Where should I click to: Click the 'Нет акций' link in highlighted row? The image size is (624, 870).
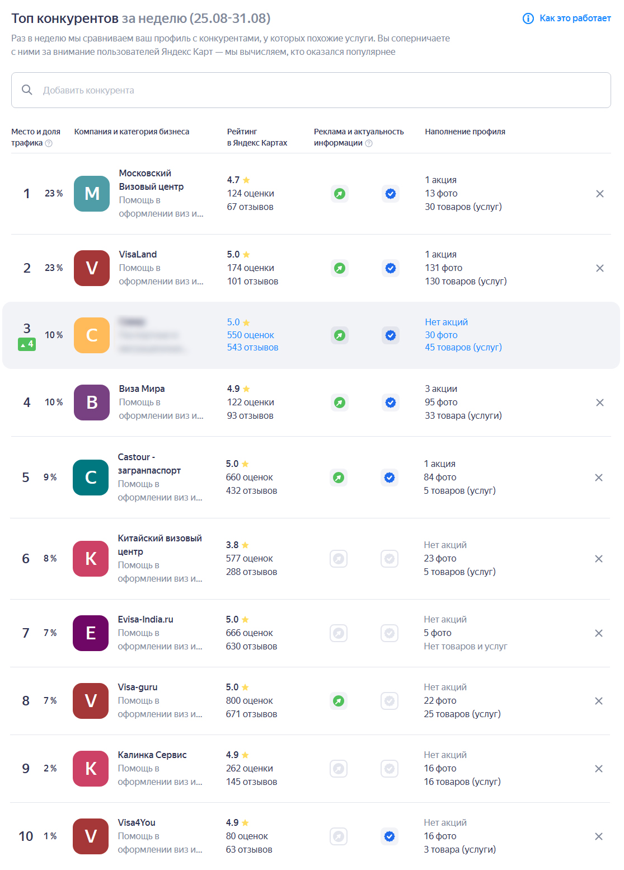tap(446, 322)
